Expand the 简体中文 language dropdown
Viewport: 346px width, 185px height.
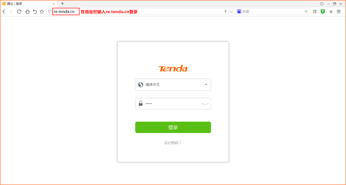pos(173,85)
